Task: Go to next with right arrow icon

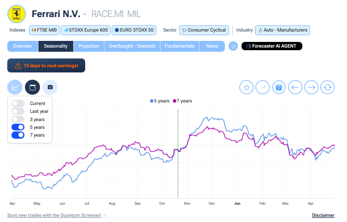Action: 311,87
